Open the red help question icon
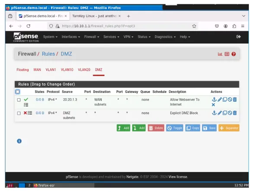 [234, 54]
